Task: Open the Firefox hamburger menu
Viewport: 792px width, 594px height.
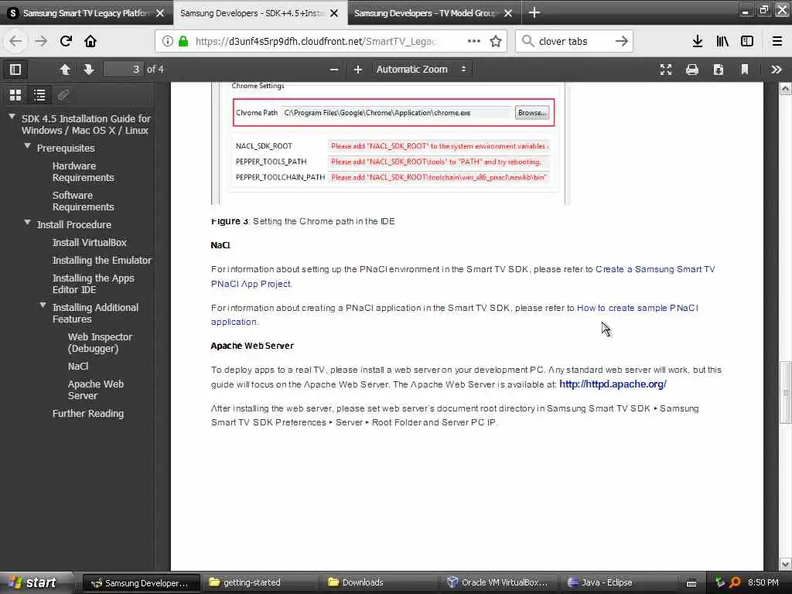Action: point(777,41)
